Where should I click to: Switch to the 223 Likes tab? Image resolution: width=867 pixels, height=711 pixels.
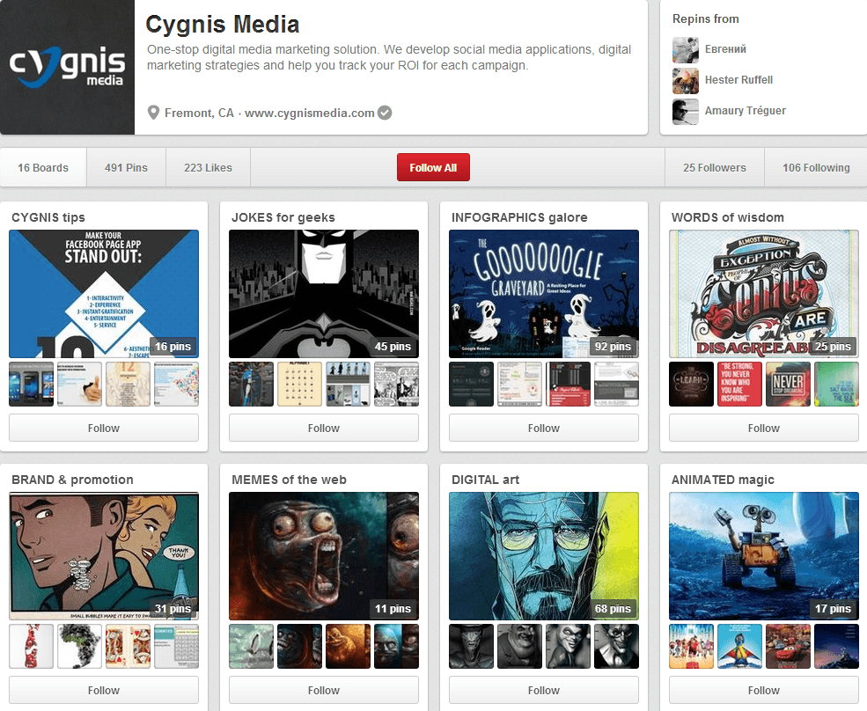pyautogui.click(x=208, y=167)
